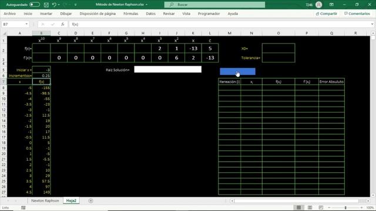
Task: Click the blue macro button
Action: pos(237,72)
